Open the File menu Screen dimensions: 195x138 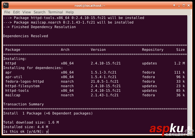(7, 12)
